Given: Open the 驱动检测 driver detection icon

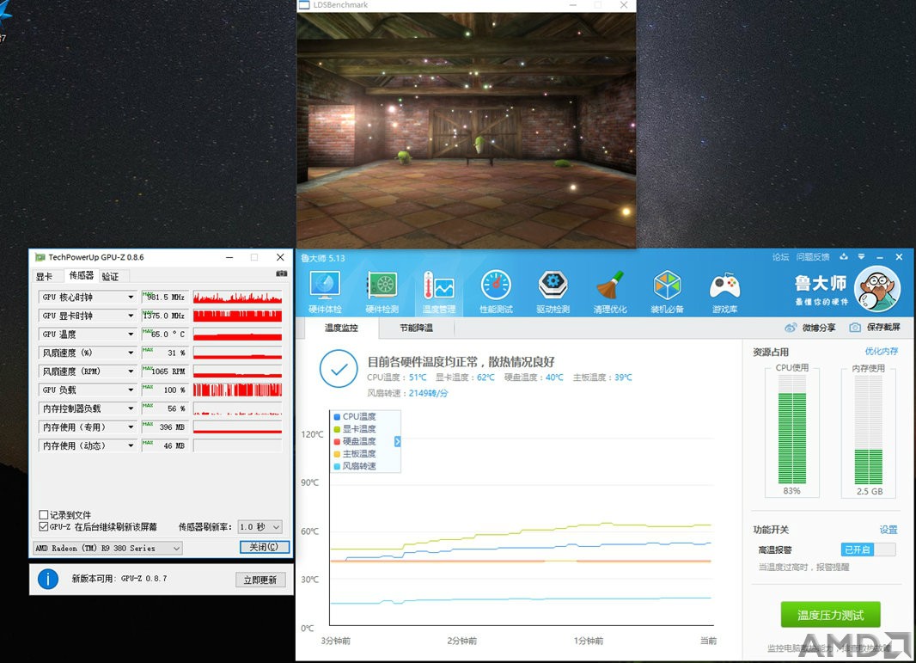Looking at the screenshot, I should [553, 292].
